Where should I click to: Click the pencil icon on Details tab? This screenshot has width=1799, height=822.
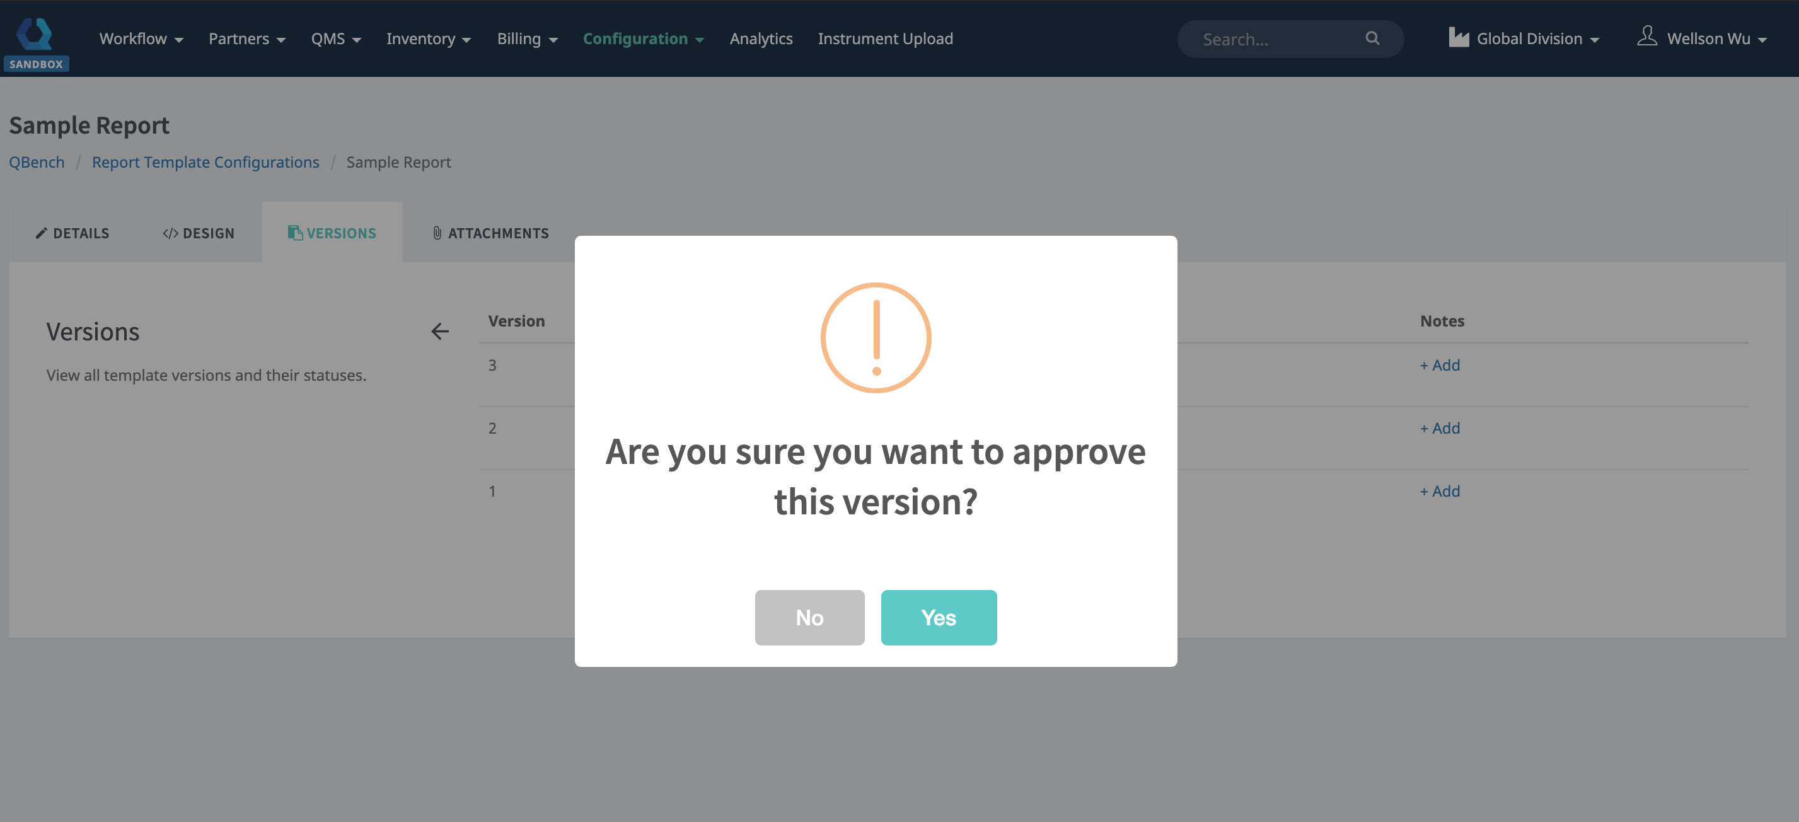41,233
